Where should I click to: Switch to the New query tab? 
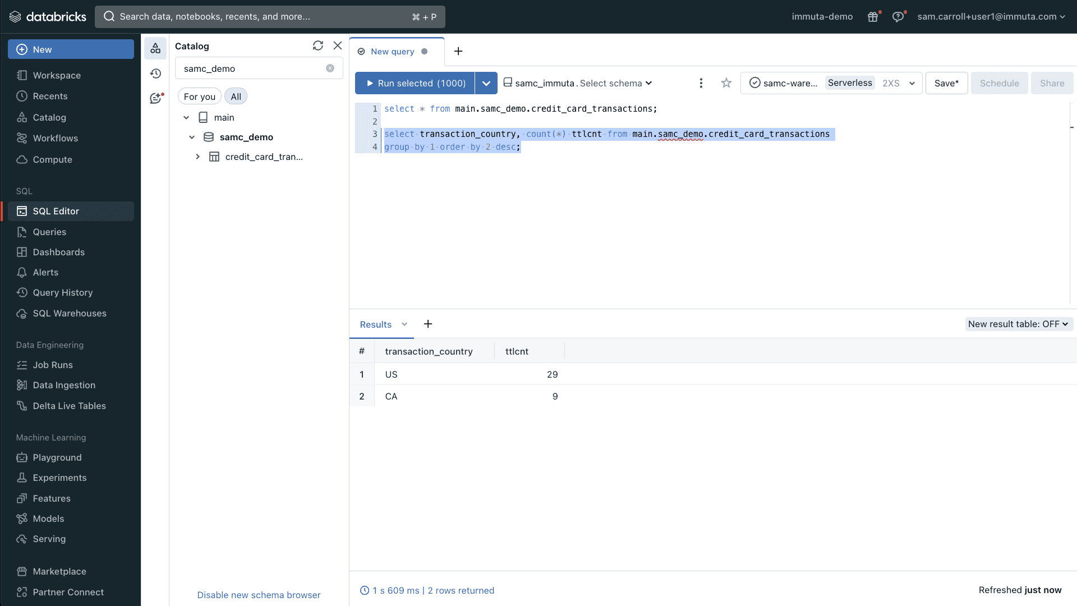[392, 51]
